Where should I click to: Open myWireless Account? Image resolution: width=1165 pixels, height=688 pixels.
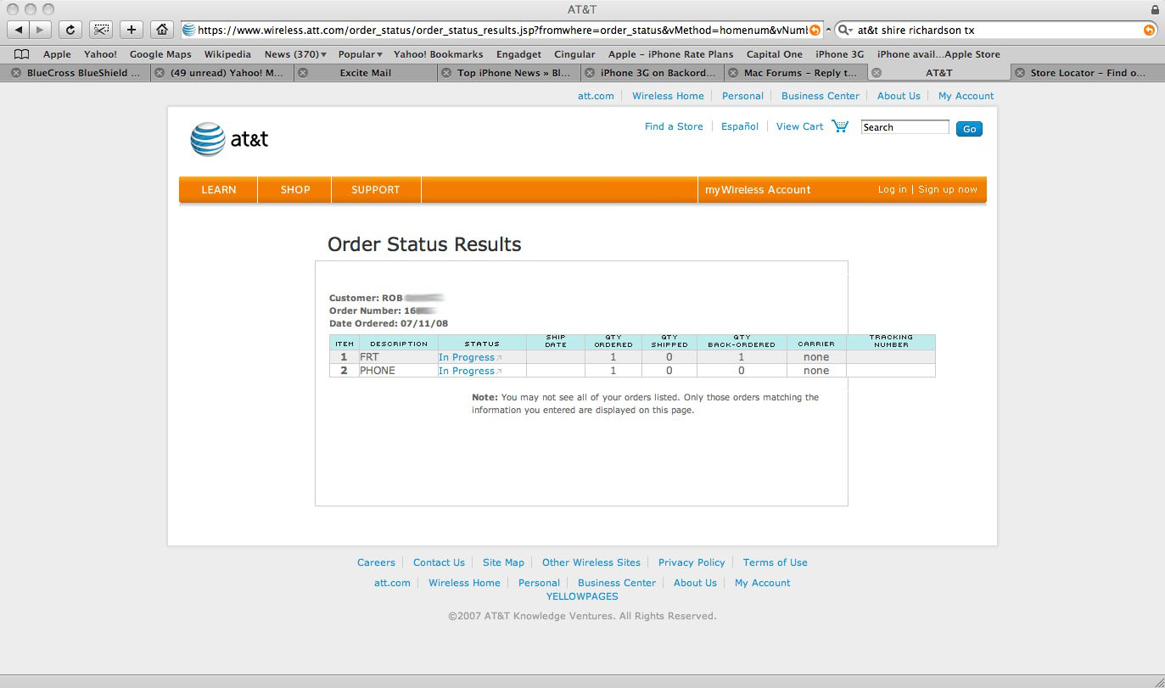tap(758, 190)
